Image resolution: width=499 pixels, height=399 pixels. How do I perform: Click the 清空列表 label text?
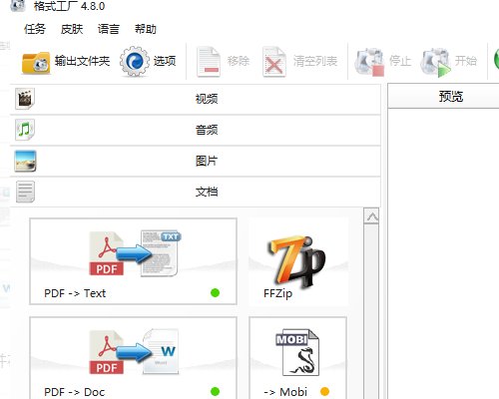coord(315,61)
